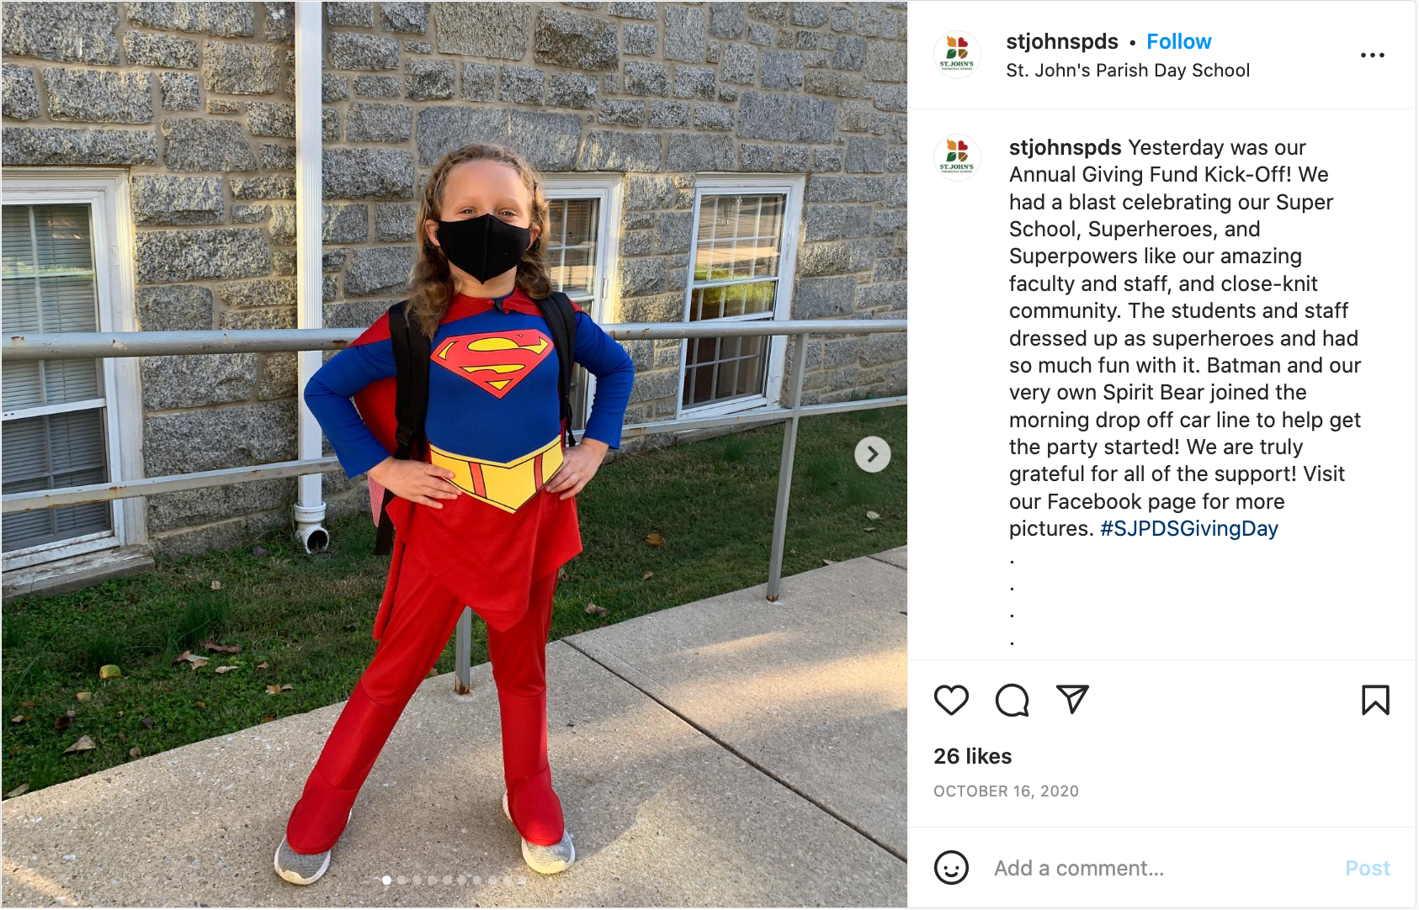This screenshot has width=1419, height=910.
Task: Click the St. John's Parish Day School location
Action: point(1128,71)
